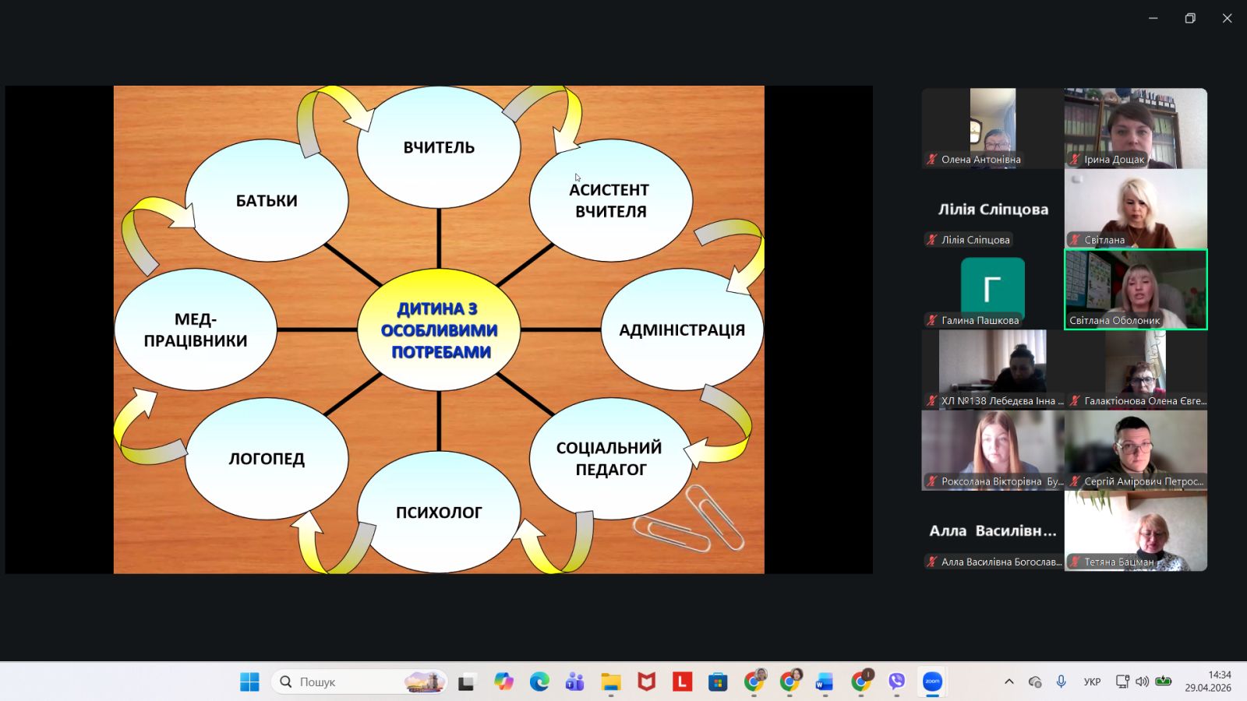Screen dimensions: 1247x701
Task: Open Microsoft Word from the taskbar
Action: [825, 682]
